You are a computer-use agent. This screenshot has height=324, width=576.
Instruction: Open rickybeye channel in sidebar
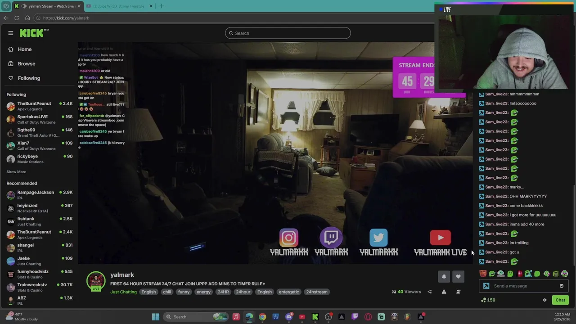coord(40,159)
